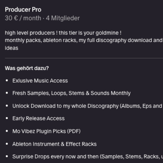Click the bullet before Early Release Access
The image size is (163, 163).
tap(7, 118)
